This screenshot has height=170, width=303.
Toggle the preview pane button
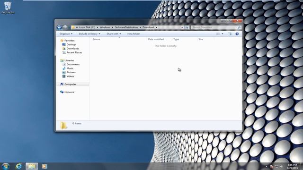[229, 34]
